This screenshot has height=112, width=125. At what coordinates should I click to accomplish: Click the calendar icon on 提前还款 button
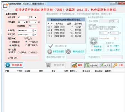[48, 65]
